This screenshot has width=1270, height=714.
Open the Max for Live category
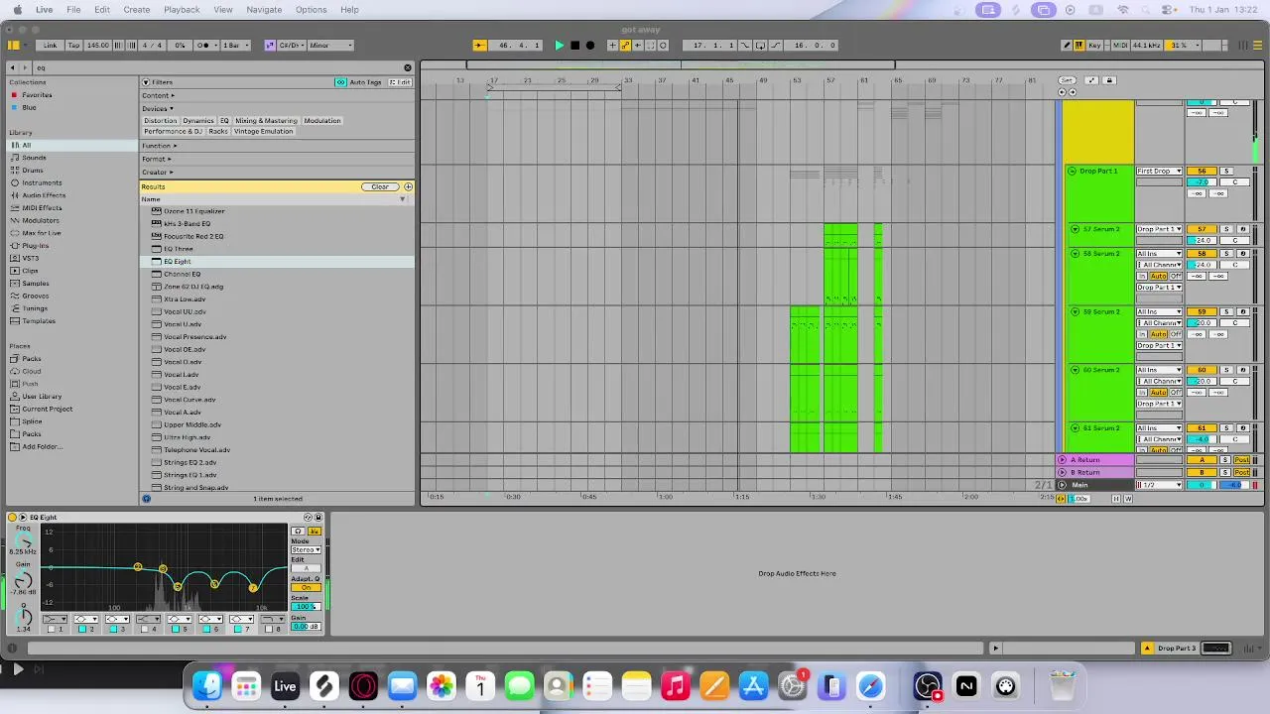pos(42,233)
